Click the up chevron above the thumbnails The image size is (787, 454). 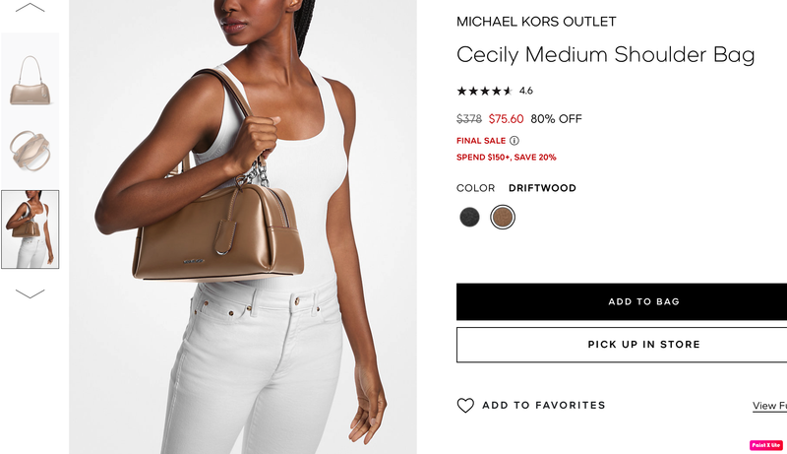pos(30,8)
